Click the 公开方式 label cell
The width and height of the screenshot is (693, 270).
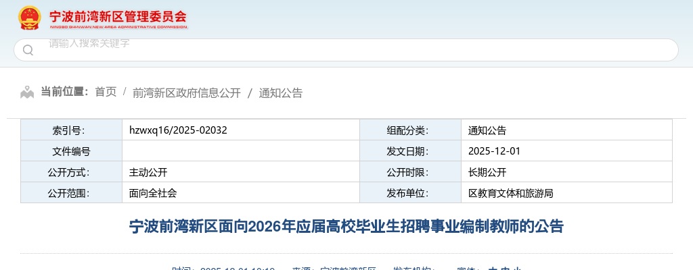[x=72, y=172]
